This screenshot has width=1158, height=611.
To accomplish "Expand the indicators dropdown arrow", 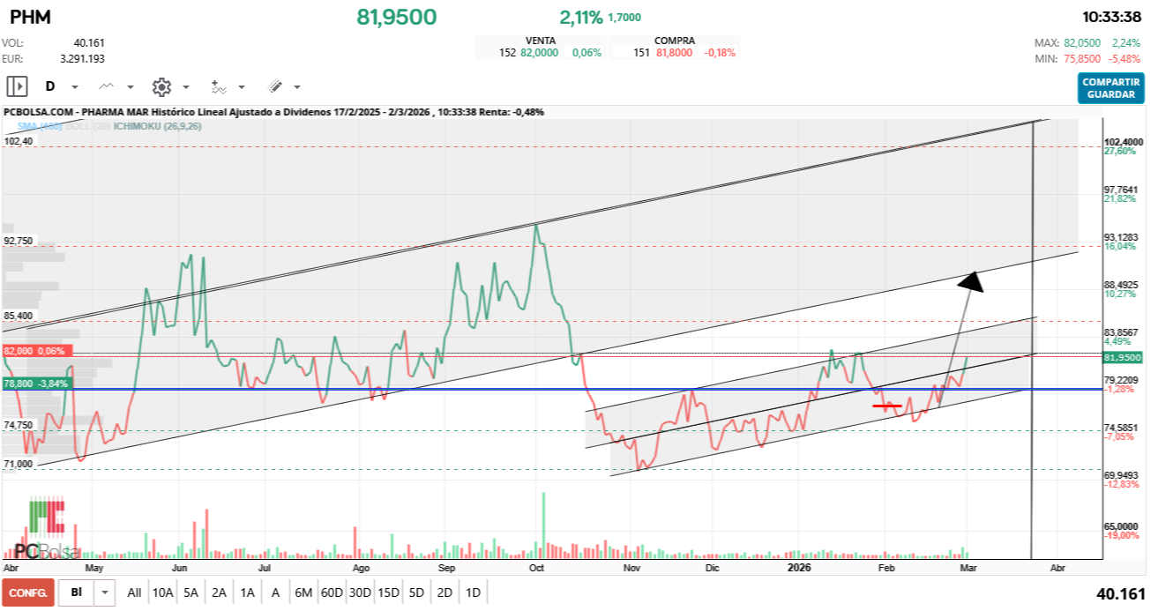I will click(242, 87).
